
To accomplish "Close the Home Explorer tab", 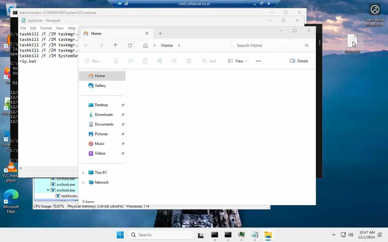I will pyautogui.click(x=147, y=34).
